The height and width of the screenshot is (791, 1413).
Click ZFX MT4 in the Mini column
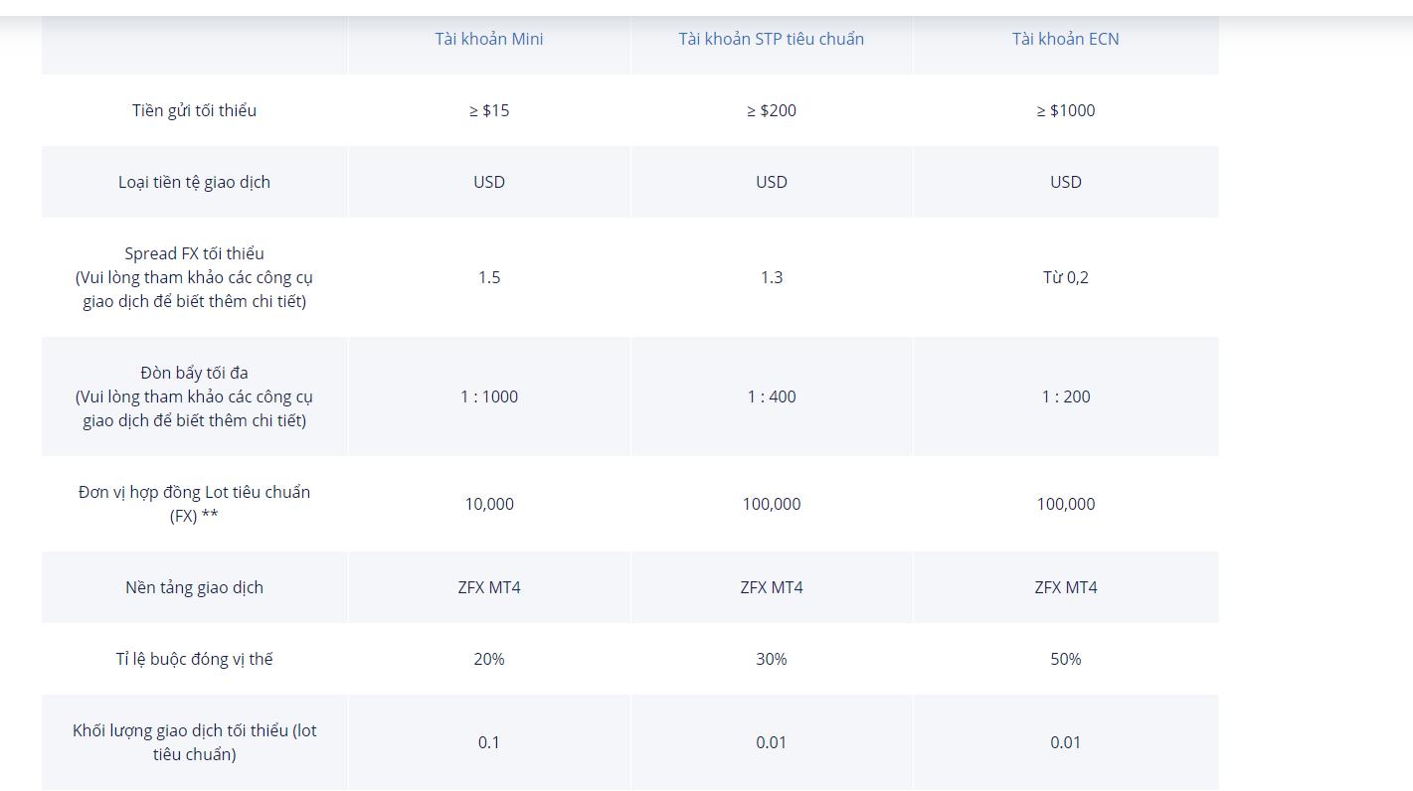(x=489, y=587)
